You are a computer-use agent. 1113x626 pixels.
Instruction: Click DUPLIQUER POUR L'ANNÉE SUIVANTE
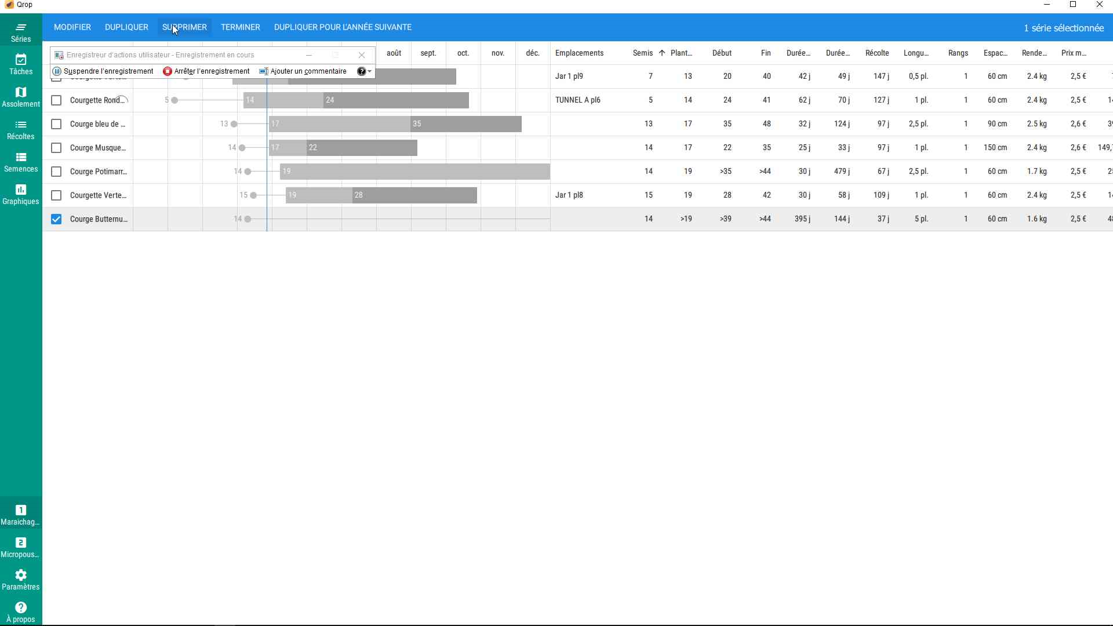tap(343, 27)
